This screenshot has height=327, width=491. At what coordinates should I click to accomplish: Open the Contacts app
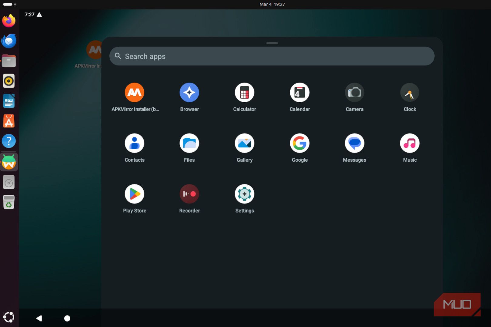coord(135,143)
